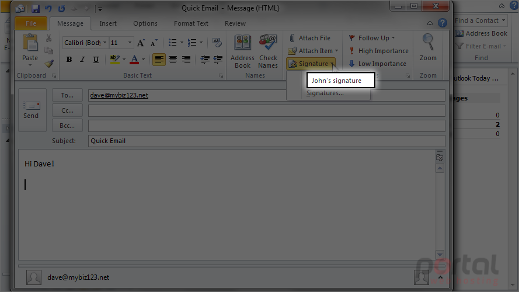Screen dimensions: 519x292
Task: Expand the people pane arrow
Action: (441, 277)
